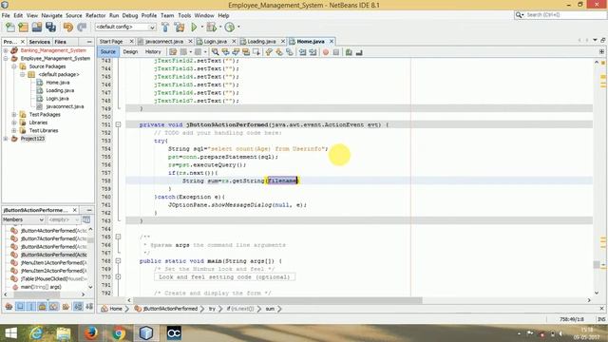The image size is (608, 342).
Task: Expand the Banking_Management_System project node
Action: (x=6, y=50)
